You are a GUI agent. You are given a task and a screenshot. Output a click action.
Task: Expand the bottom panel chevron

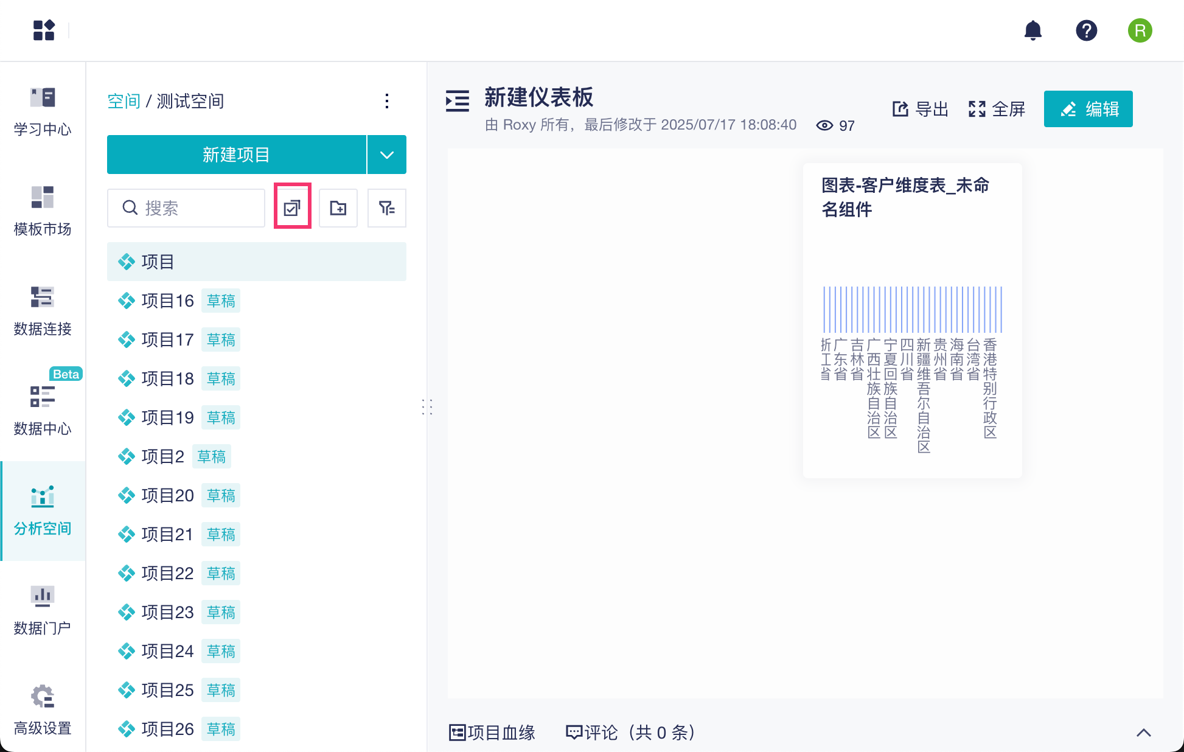coord(1143,733)
